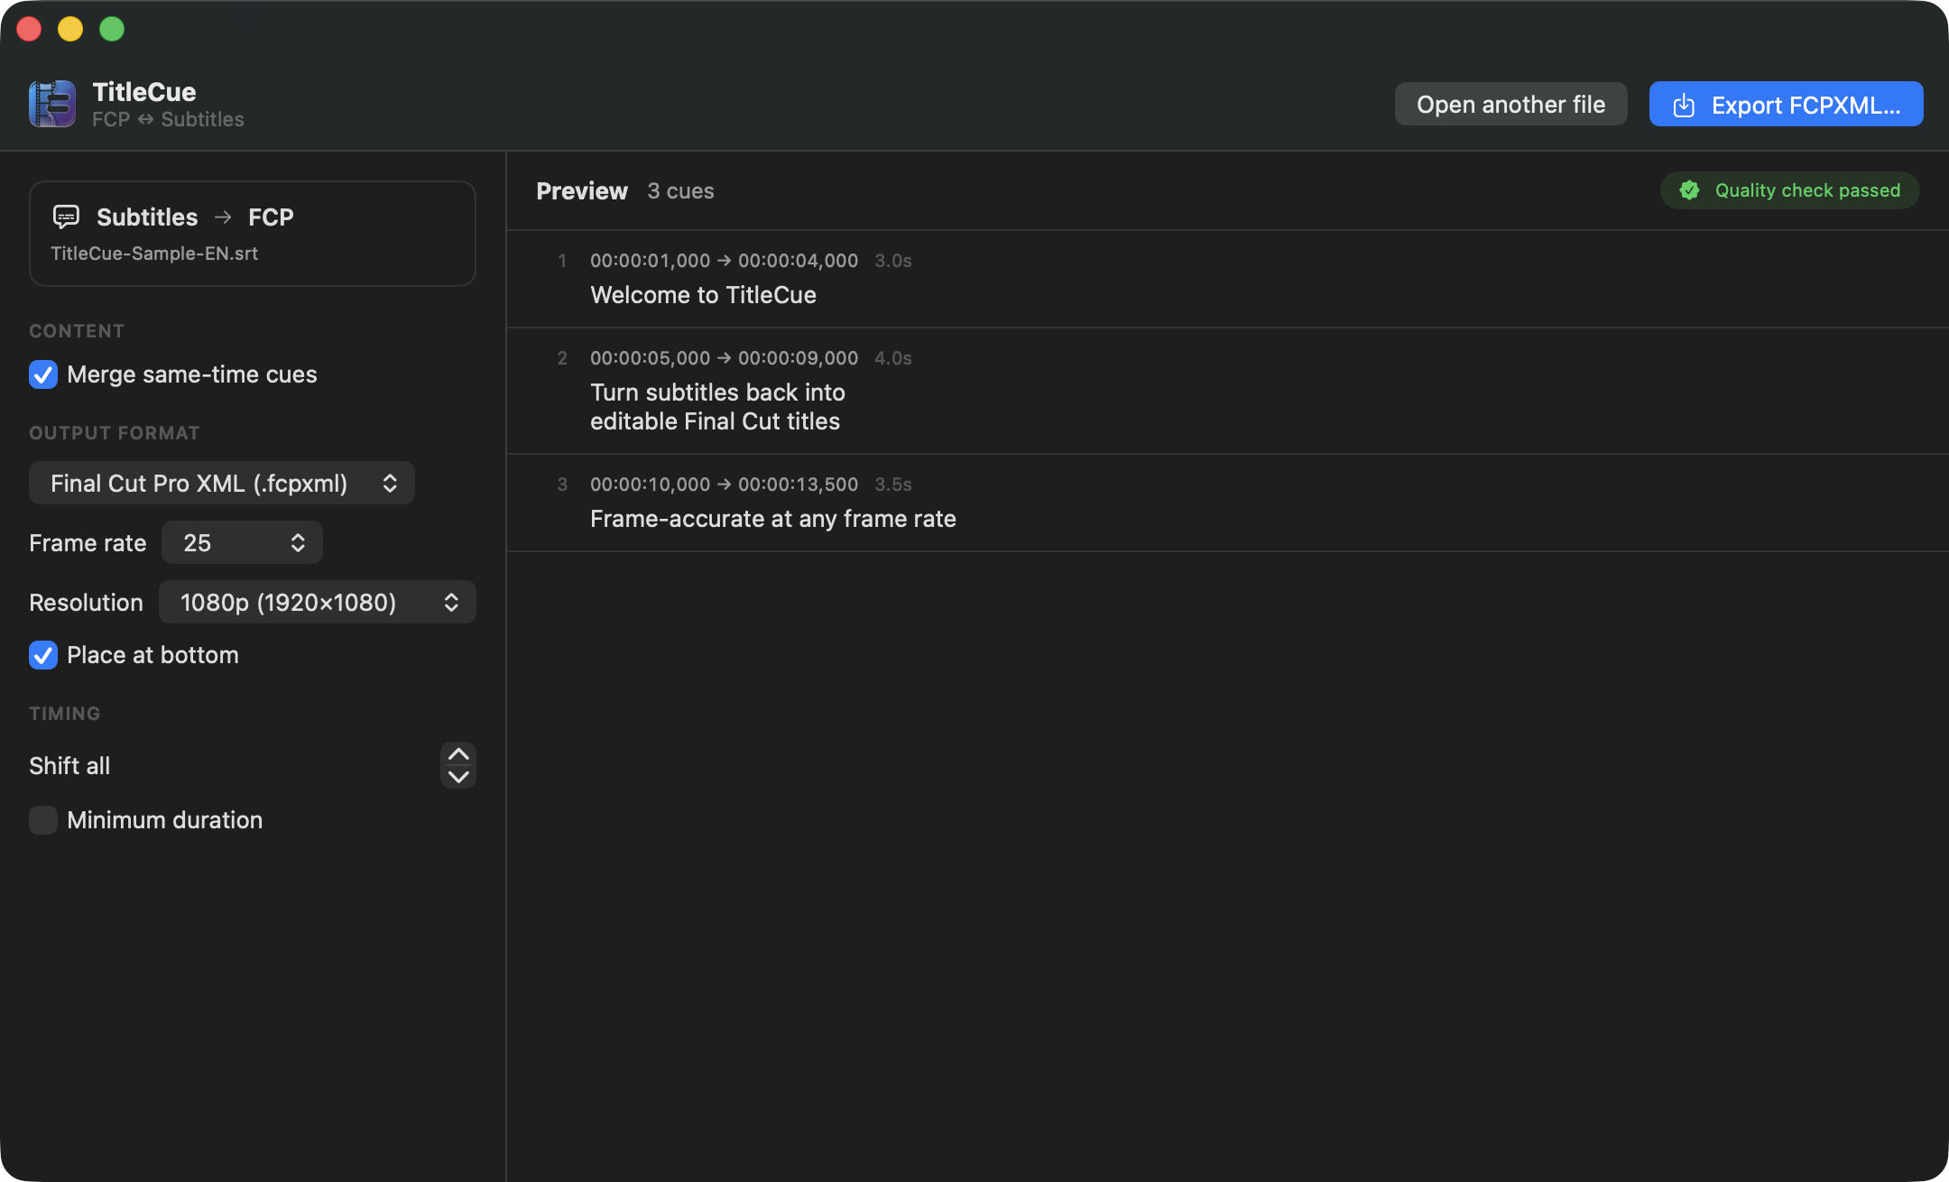Click the export icon on Export FCPXML button
1949x1182 pixels.
coord(1684,105)
